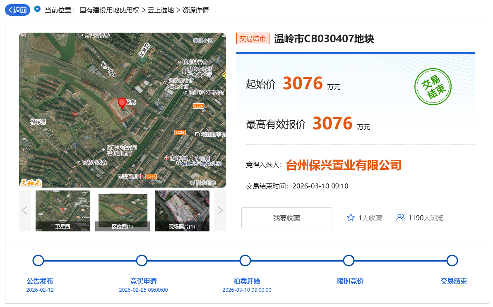Image resolution: width=493 pixels, height=307 pixels.
Task: Select the 现场照片(1) thumbnail
Action: [182, 211]
